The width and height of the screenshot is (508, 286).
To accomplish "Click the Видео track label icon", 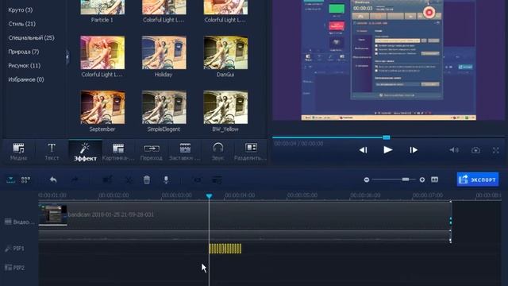I will [8, 222].
